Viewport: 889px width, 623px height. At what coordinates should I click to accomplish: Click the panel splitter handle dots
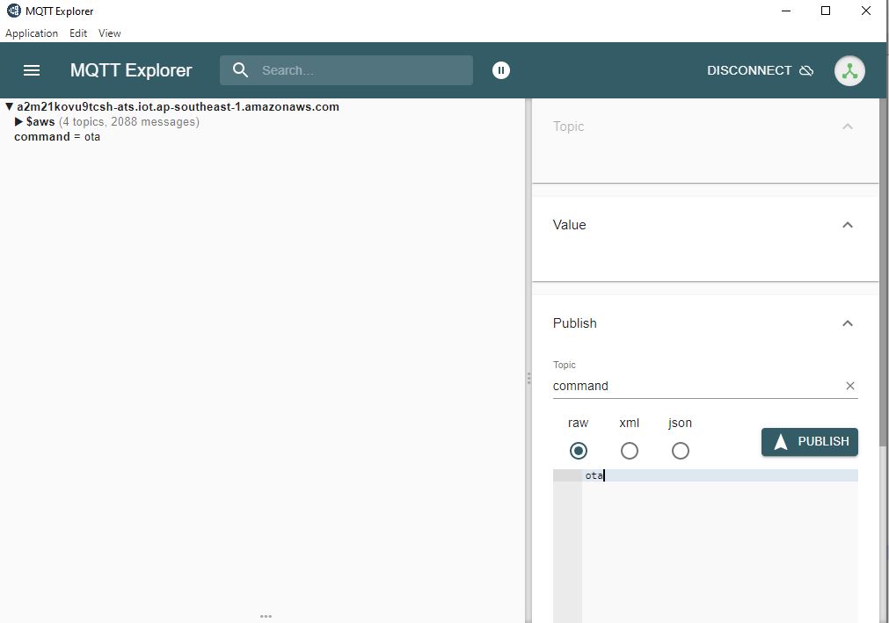pyautogui.click(x=528, y=379)
